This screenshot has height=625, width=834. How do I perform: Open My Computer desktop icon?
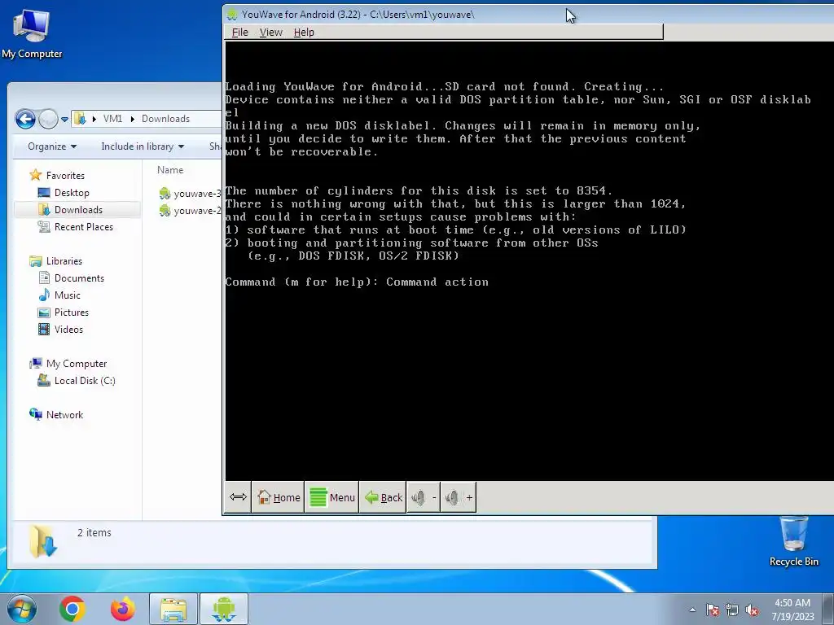[32, 34]
